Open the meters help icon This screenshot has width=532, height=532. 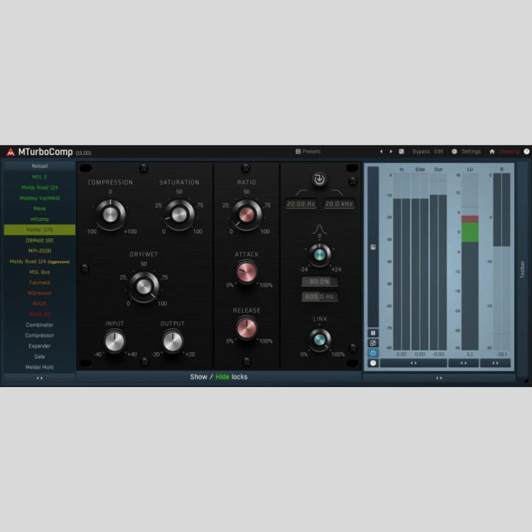373,363
